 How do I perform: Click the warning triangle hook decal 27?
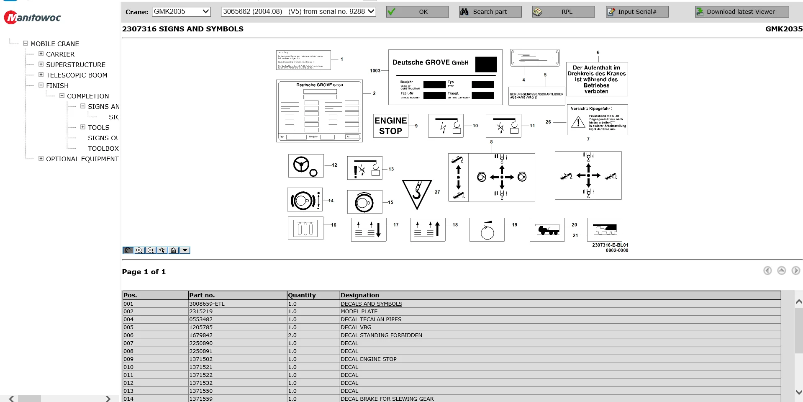click(417, 194)
